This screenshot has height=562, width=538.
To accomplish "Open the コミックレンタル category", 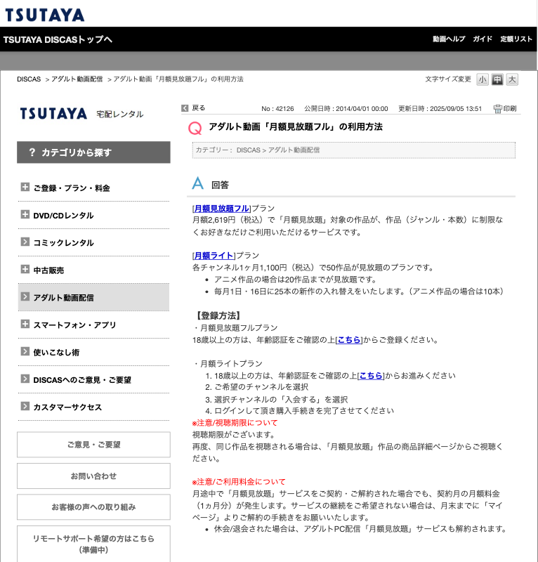I will (63, 243).
